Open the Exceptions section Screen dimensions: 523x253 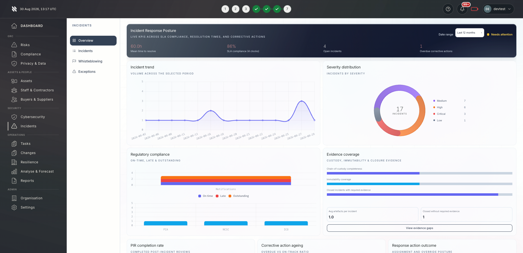pos(93,72)
